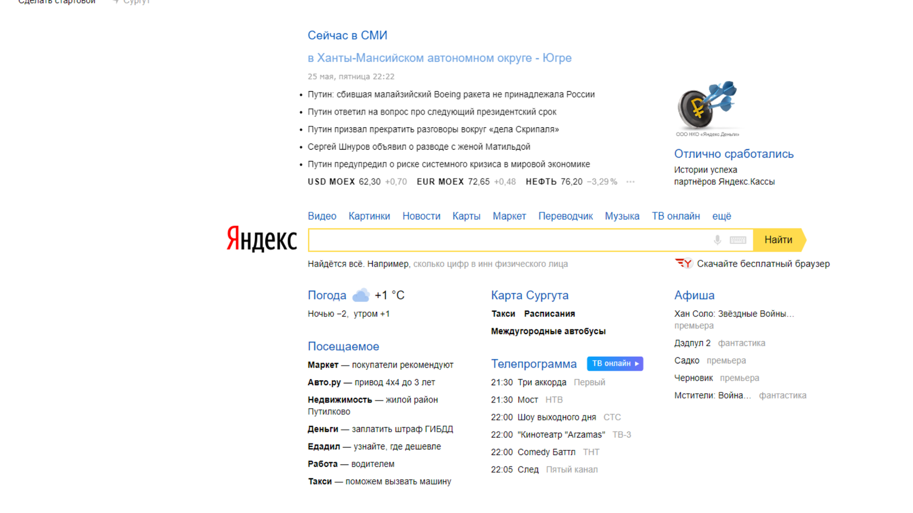The height and width of the screenshot is (513, 913).
Task: Open news about Сергей Шнуров divorce
Action: point(419,147)
